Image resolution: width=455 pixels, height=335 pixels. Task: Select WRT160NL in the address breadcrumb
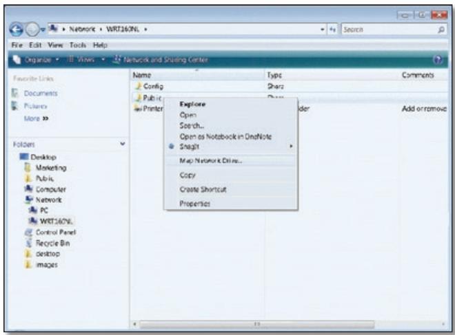[x=123, y=30]
